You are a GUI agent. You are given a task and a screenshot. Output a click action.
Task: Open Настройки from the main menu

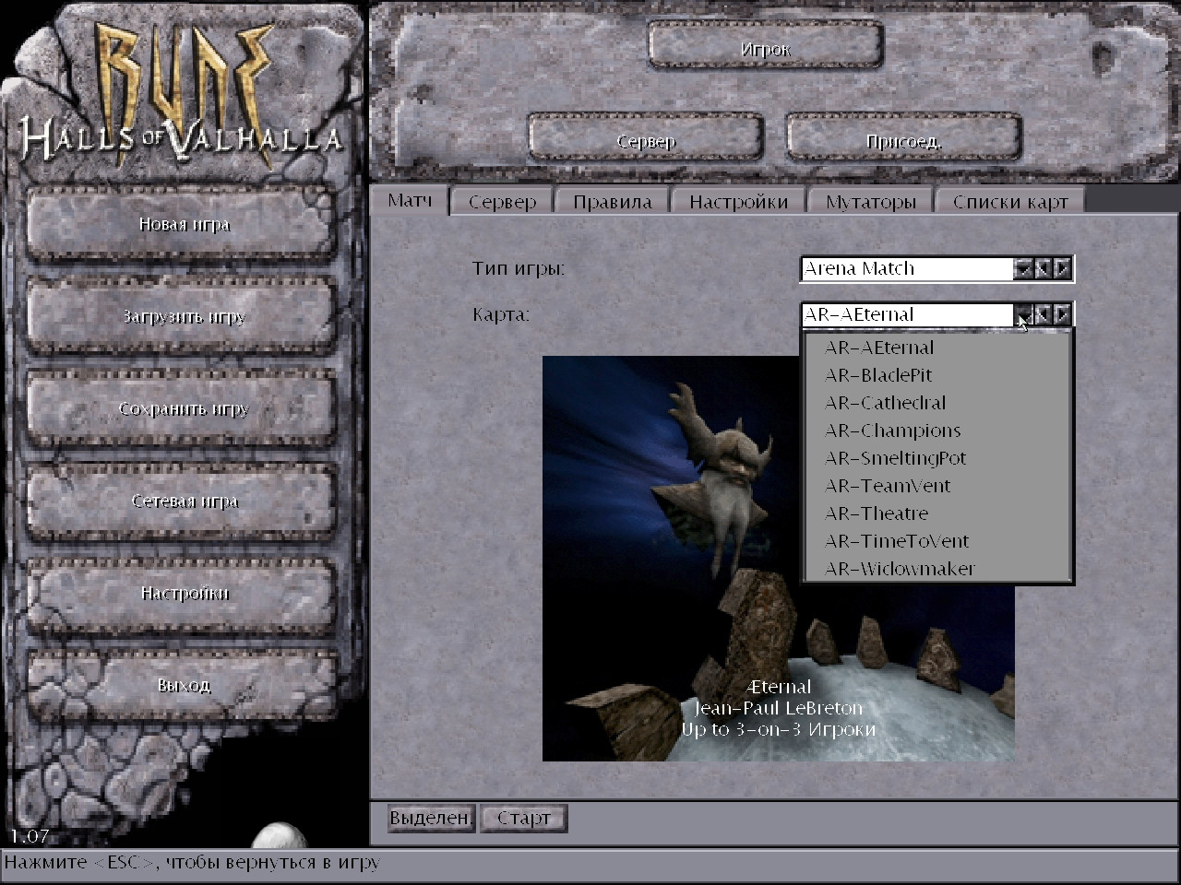click(x=183, y=593)
